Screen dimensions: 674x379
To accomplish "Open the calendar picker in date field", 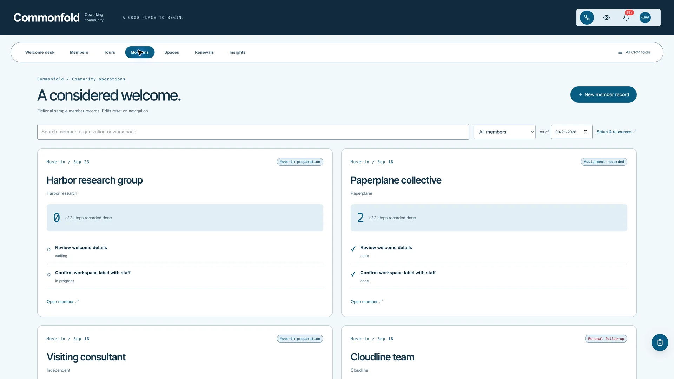I will point(586,132).
